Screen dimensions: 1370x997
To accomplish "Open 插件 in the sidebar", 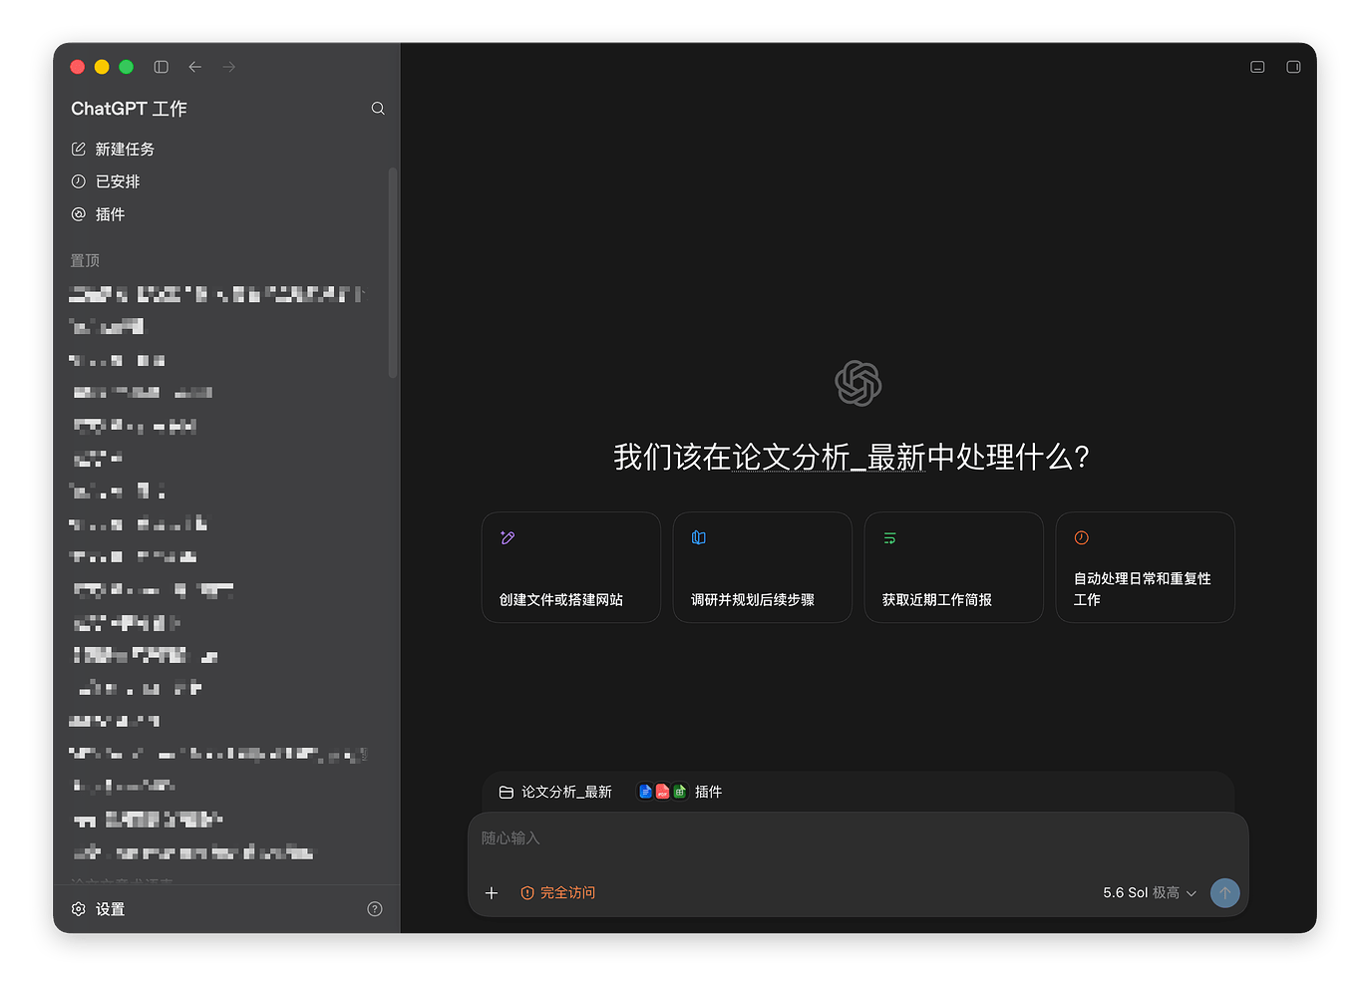I will (x=98, y=214).
